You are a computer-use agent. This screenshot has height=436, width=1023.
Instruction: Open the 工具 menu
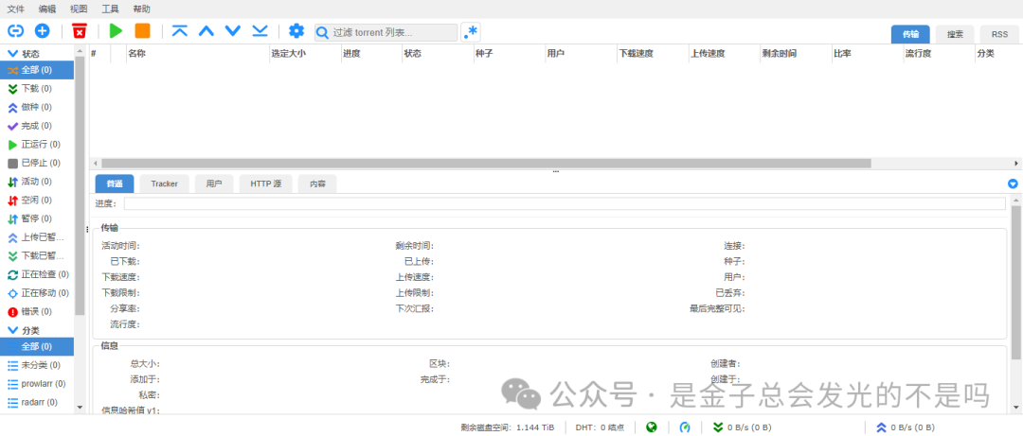[x=110, y=9]
